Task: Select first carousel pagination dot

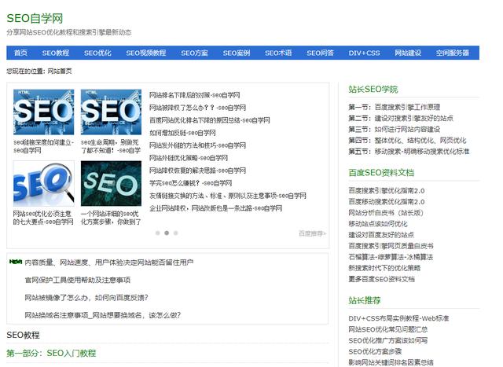Action: pyautogui.click(x=157, y=233)
